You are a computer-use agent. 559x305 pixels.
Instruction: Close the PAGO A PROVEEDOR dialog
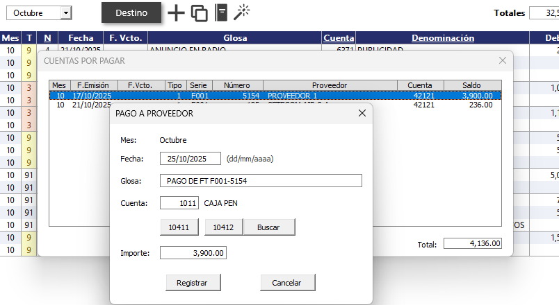tap(362, 113)
